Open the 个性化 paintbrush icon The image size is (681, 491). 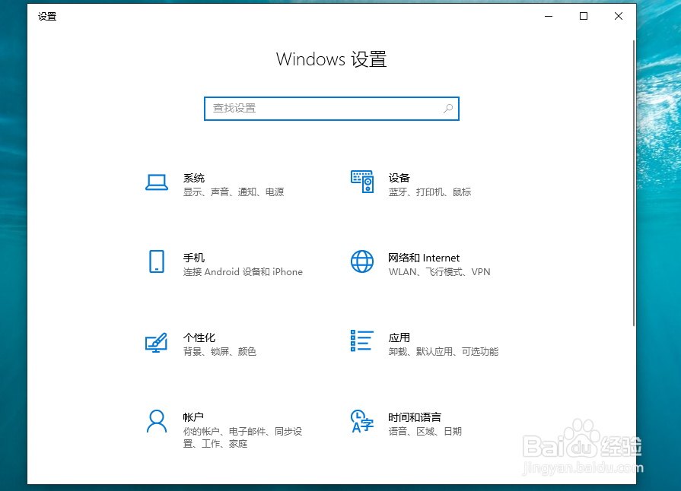click(156, 342)
